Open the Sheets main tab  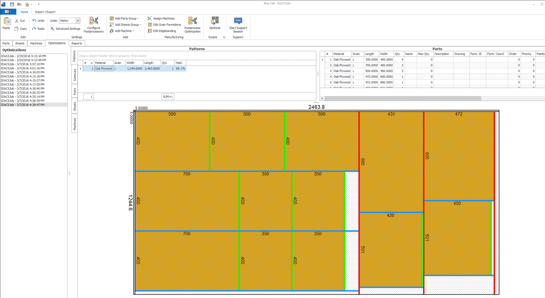pos(20,43)
